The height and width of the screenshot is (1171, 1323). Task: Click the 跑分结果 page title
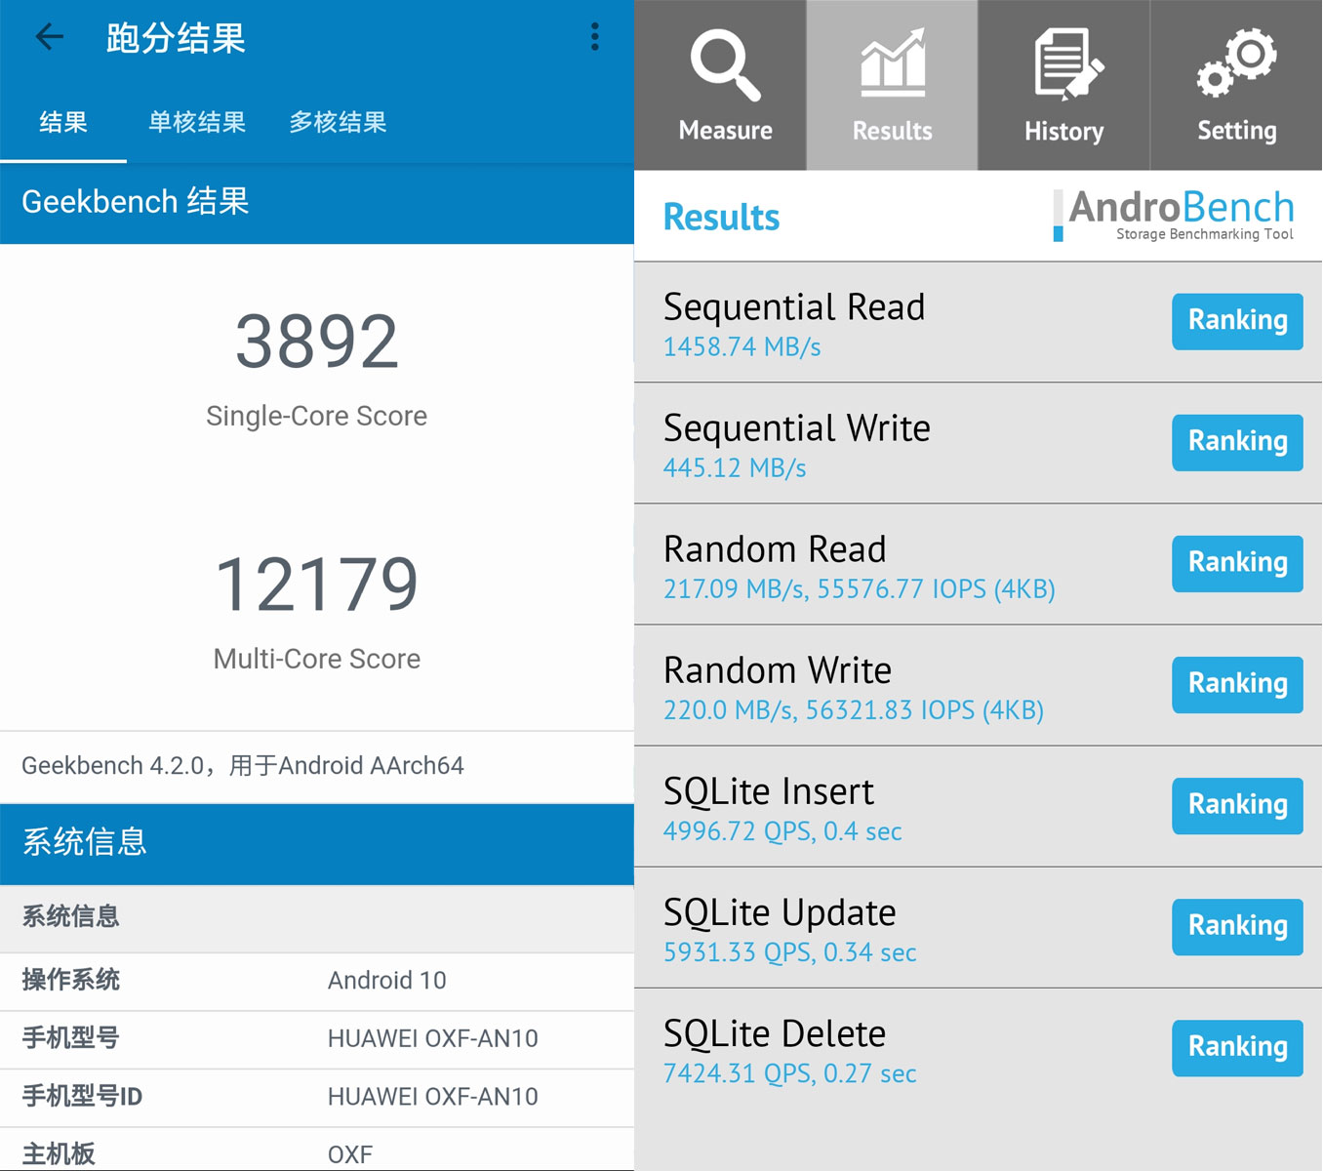pyautogui.click(x=176, y=38)
